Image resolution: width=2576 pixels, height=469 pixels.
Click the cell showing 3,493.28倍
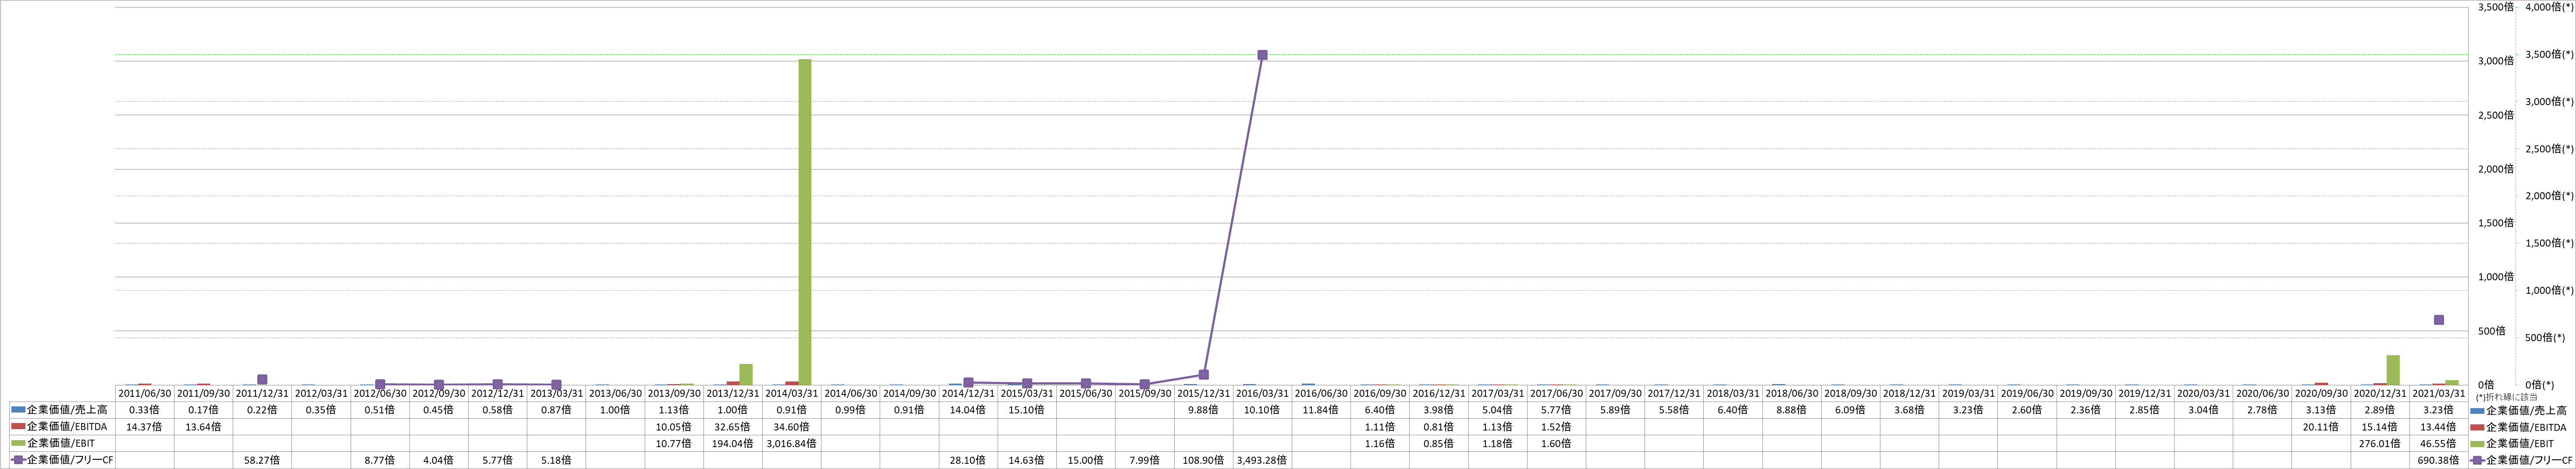pos(1262,460)
